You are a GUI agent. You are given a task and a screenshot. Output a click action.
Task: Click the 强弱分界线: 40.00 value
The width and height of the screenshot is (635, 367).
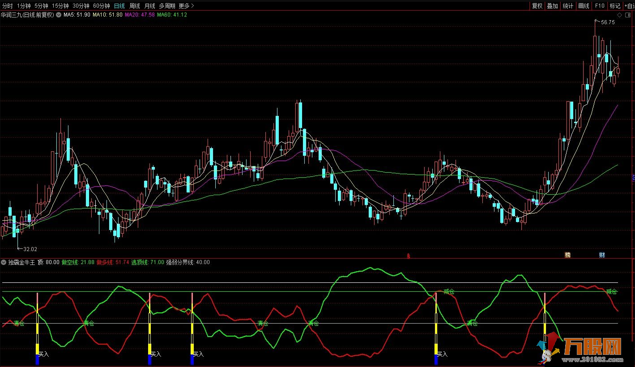(188, 262)
